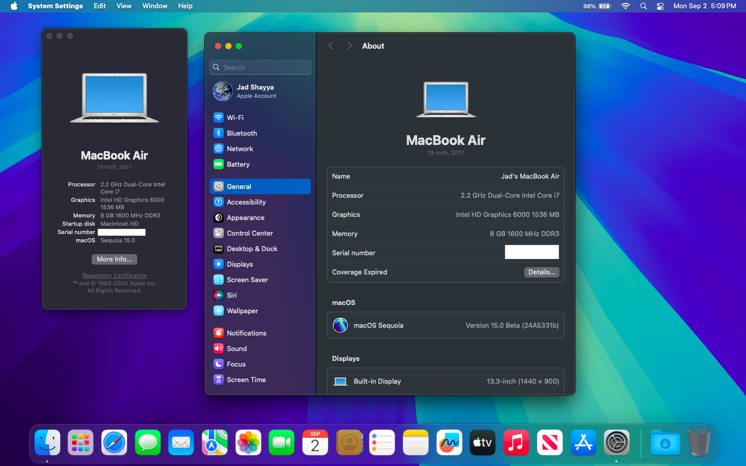Select General in the sidebar
This screenshot has height=466, width=746.
click(260, 186)
